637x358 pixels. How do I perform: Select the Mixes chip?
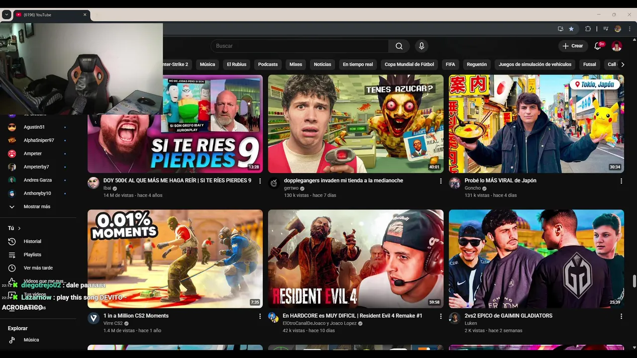click(x=296, y=64)
